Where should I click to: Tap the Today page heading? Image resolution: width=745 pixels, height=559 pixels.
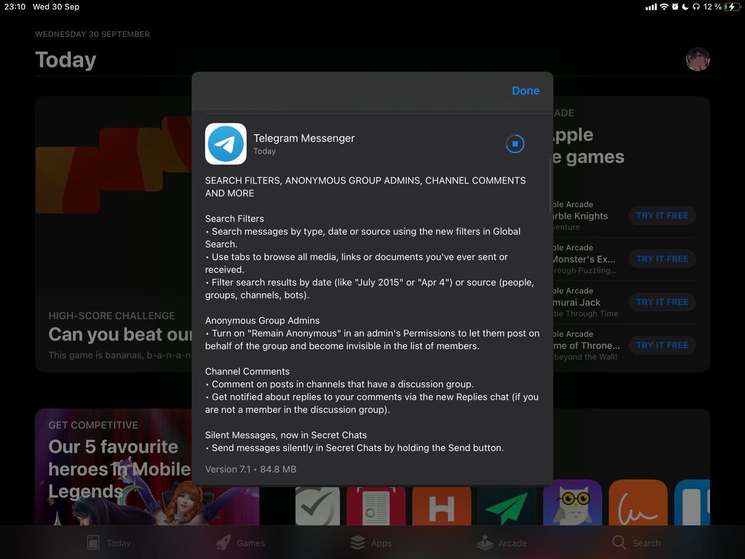click(66, 60)
